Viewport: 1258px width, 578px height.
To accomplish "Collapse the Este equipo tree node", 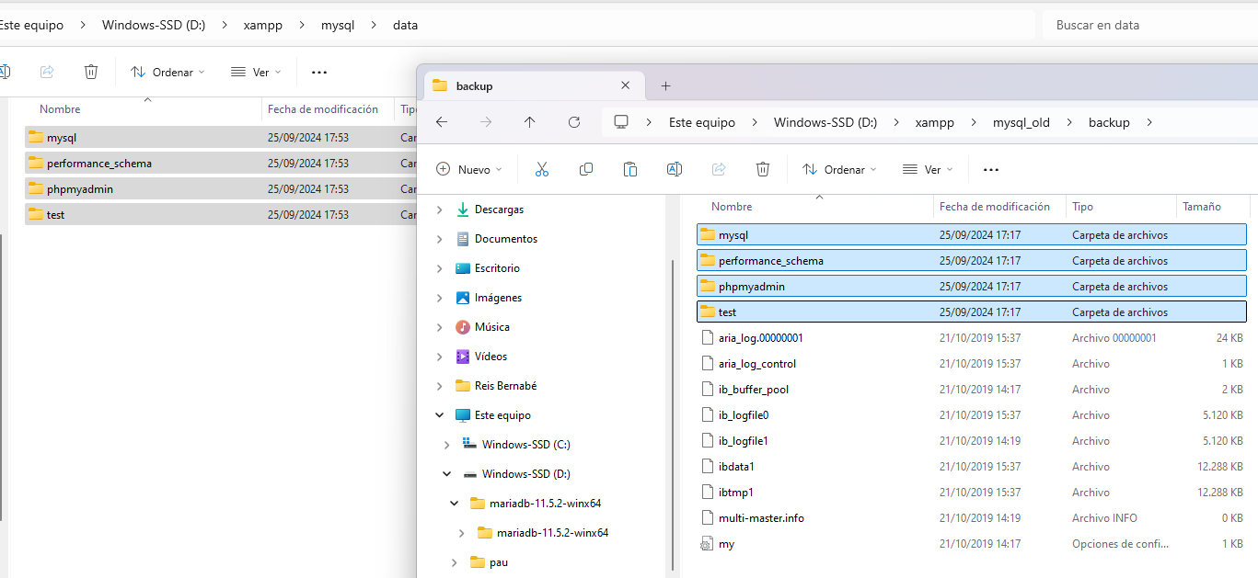I will pyautogui.click(x=439, y=415).
